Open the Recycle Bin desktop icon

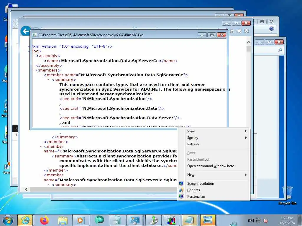coord(287,195)
